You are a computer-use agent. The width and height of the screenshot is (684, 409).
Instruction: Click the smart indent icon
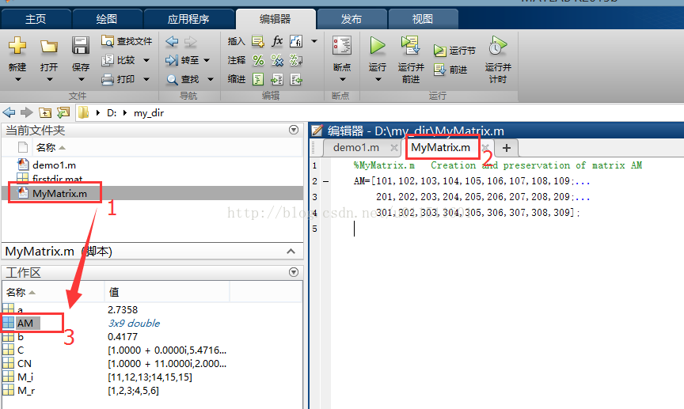258,79
